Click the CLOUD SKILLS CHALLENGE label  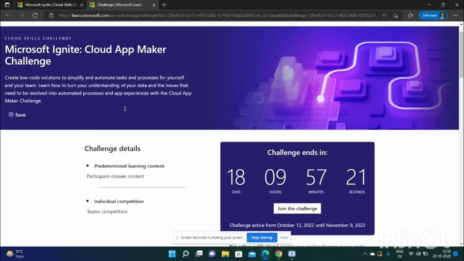(x=38, y=38)
